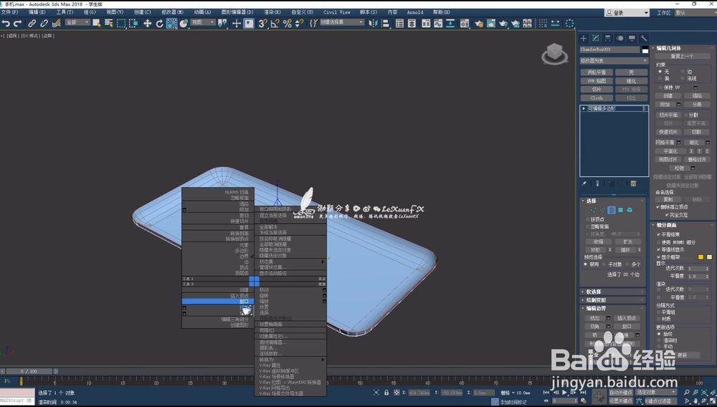Image resolution: width=717 pixels, height=407 pixels.
Task: Select Vertex sub-object level icon
Action: [593, 210]
